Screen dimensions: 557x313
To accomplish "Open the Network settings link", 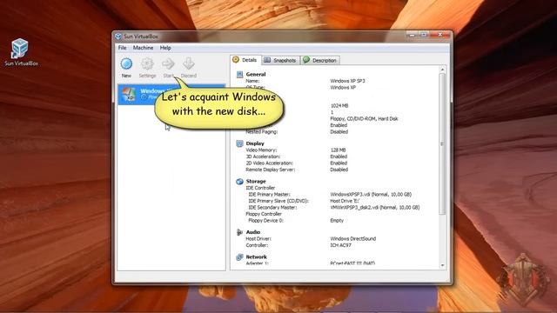I will point(256,257).
